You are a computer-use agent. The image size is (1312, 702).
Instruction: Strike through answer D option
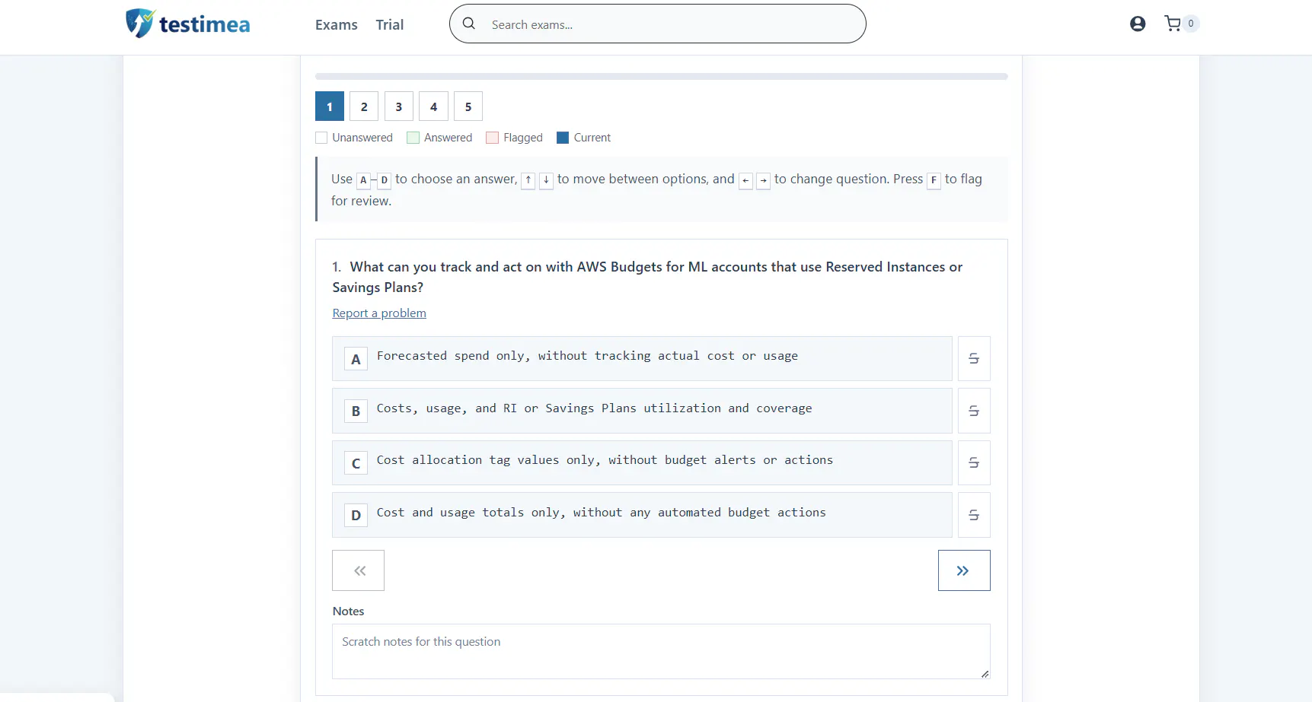tap(974, 515)
